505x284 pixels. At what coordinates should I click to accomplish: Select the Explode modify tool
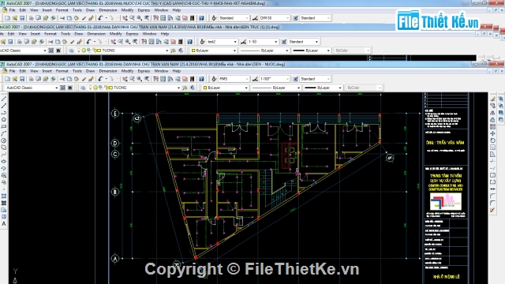[x=492, y=210]
